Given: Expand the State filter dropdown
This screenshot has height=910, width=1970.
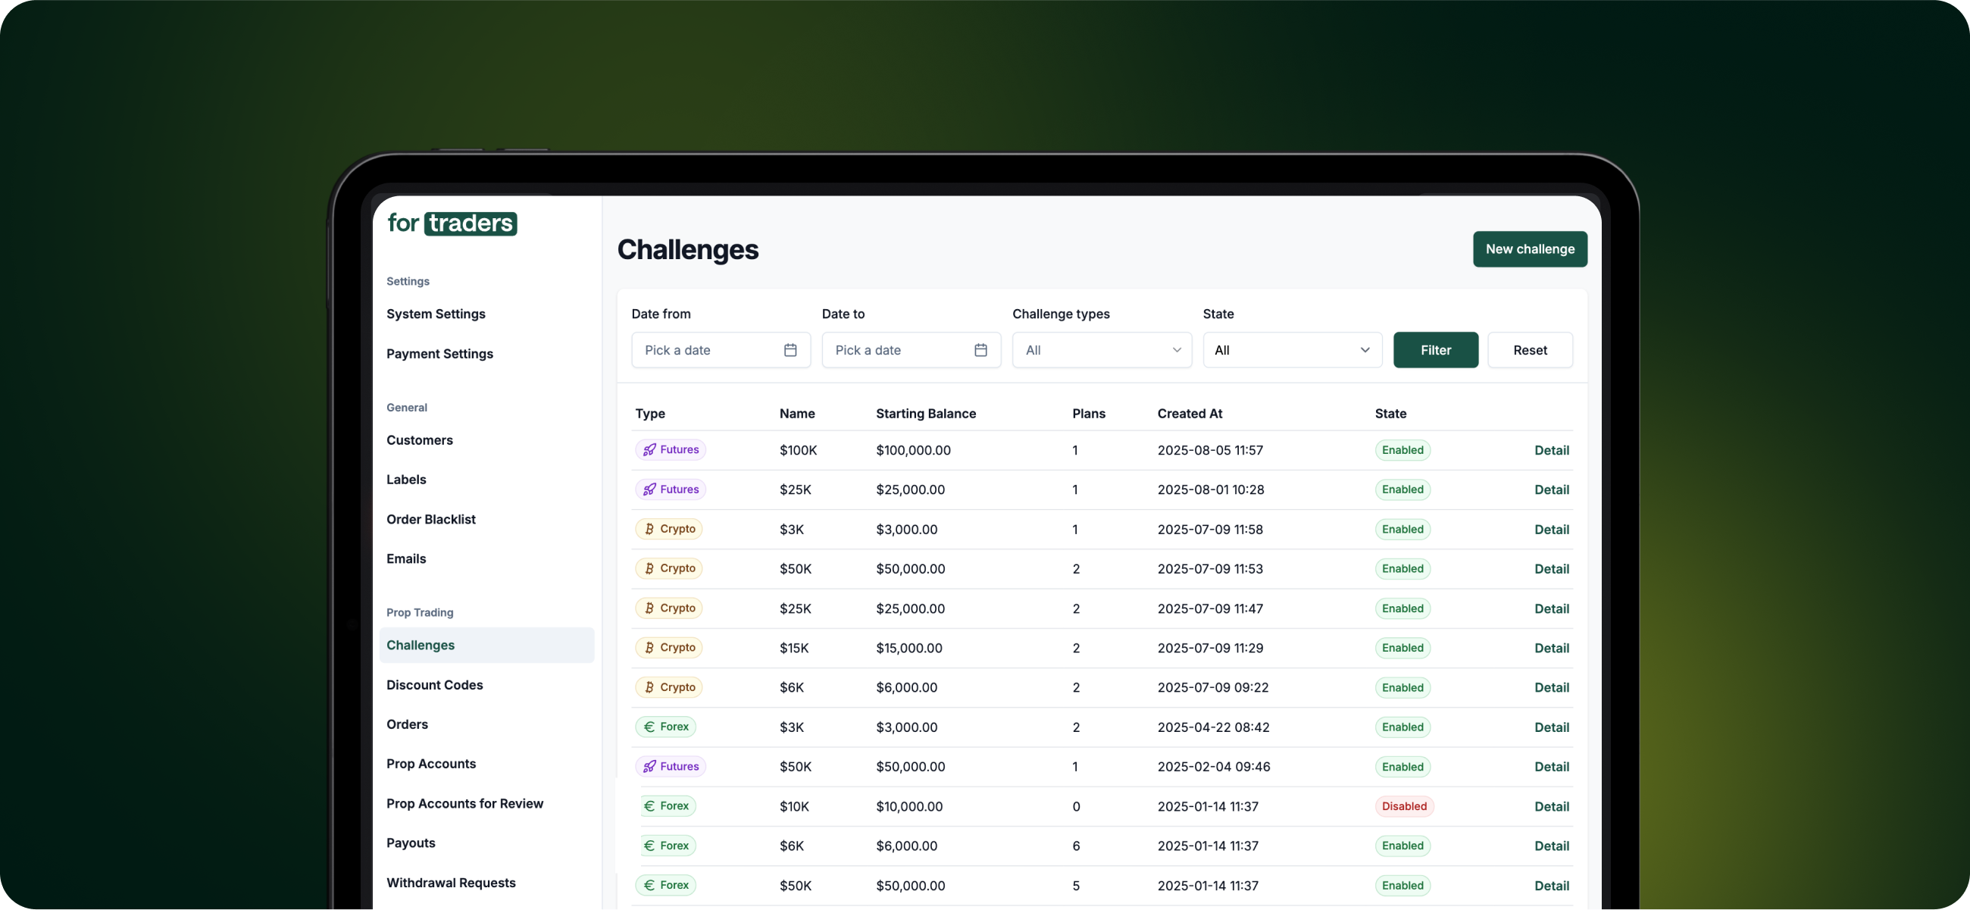Looking at the screenshot, I should [1292, 349].
